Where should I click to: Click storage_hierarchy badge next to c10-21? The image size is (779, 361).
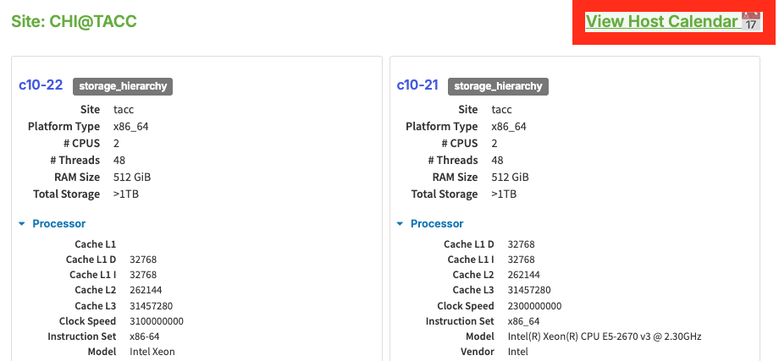(x=498, y=86)
